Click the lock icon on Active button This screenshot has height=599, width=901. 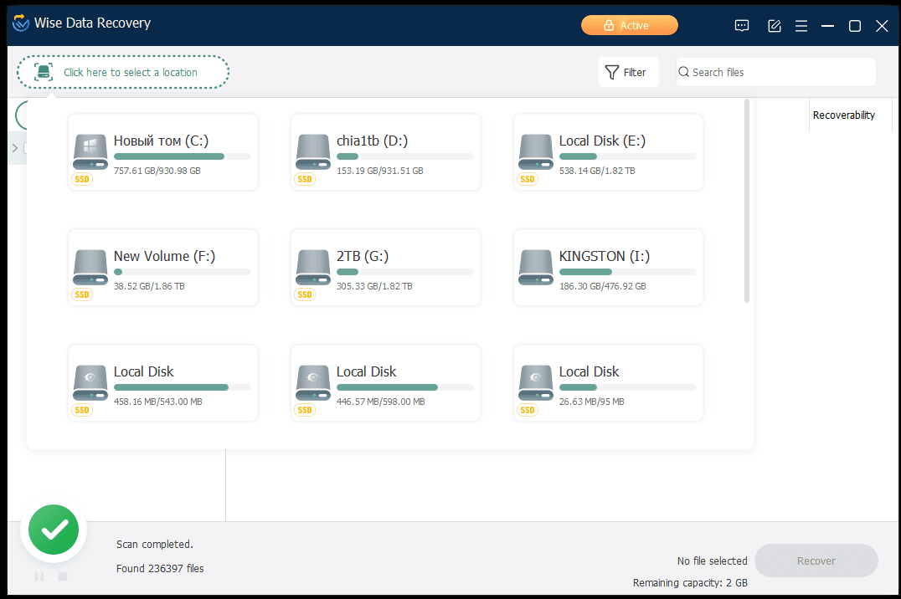609,25
